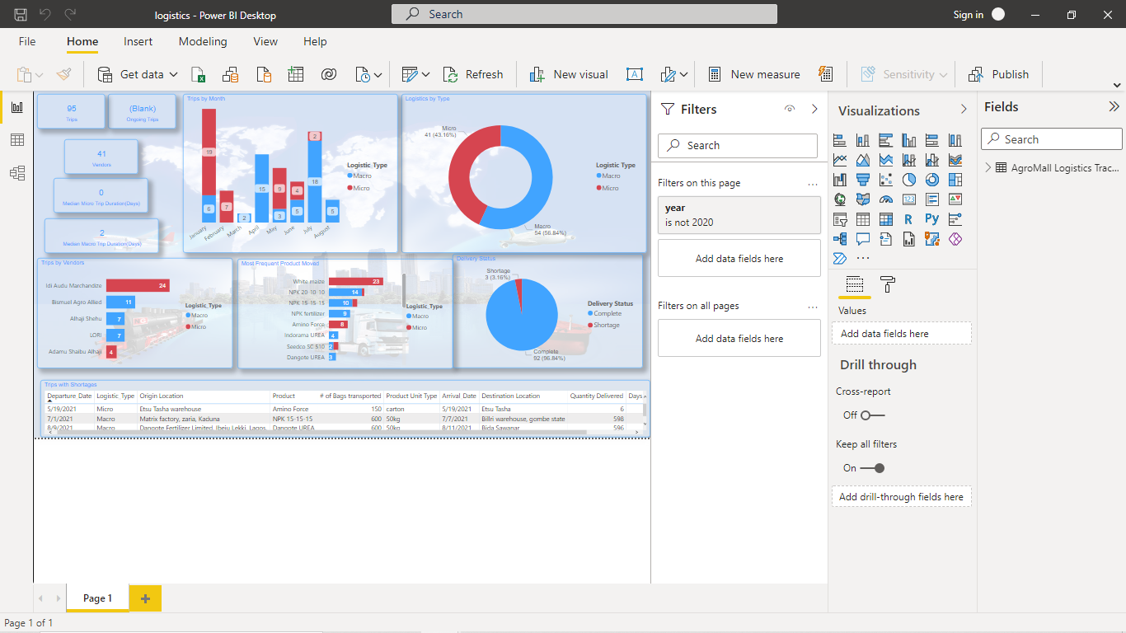Select the pie chart visualization
Screen dimensions: 1126x633
(908, 179)
